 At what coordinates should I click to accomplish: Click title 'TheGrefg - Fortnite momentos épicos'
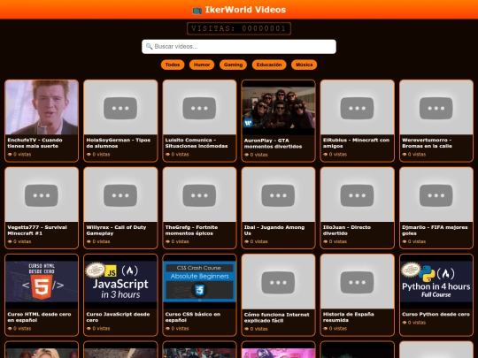pos(191,230)
